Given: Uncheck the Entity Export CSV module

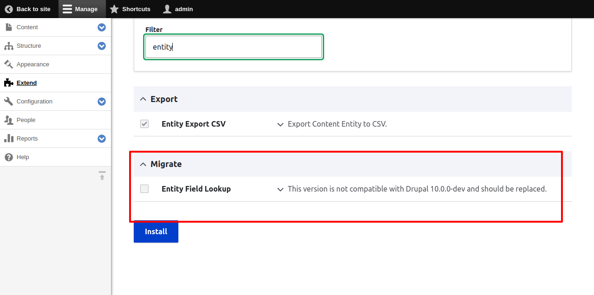Looking at the screenshot, I should [x=144, y=123].
